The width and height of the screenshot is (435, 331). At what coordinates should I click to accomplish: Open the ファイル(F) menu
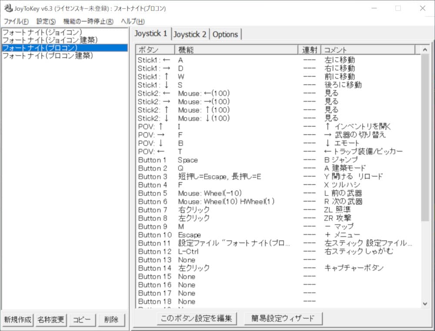[x=16, y=21]
